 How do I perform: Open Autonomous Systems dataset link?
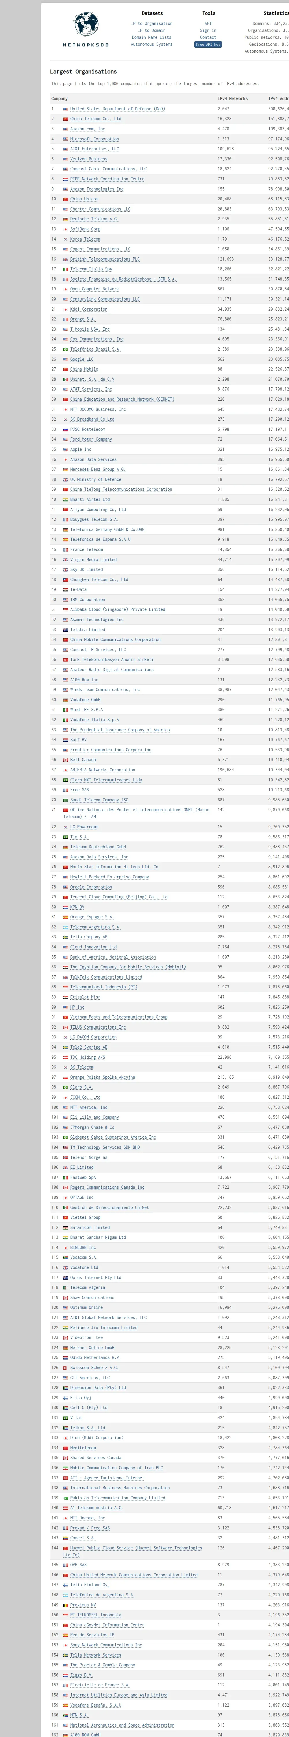coord(151,45)
